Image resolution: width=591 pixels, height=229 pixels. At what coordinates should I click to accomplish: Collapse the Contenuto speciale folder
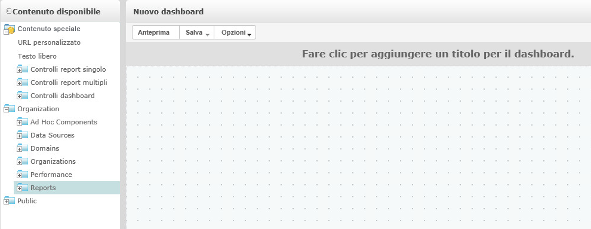click(x=7, y=32)
